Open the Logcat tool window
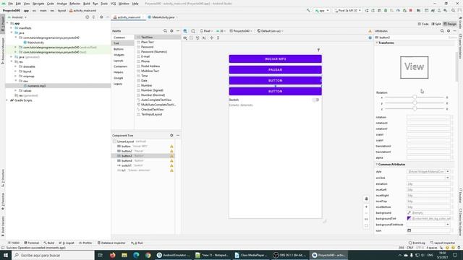Image resolution: width=463 pixels, height=260 pixels. 67,243
